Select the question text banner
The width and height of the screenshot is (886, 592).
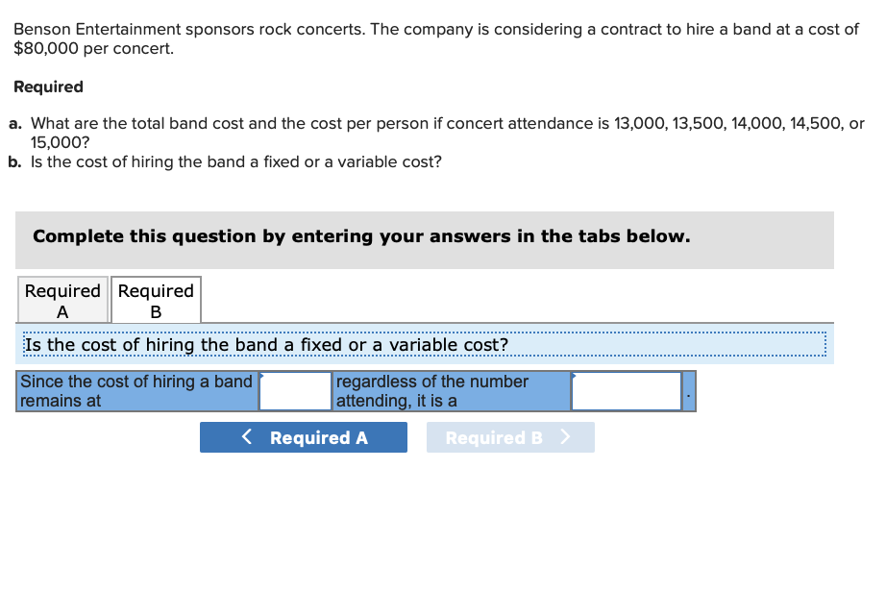(423, 345)
